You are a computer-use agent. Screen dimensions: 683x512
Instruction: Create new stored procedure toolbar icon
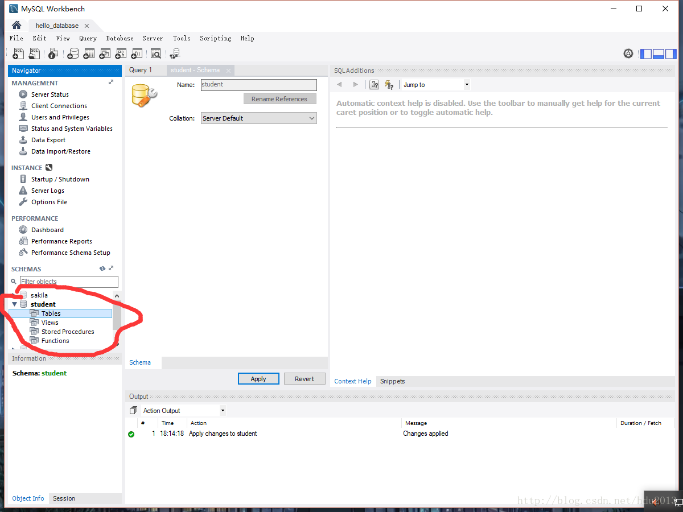[121, 53]
